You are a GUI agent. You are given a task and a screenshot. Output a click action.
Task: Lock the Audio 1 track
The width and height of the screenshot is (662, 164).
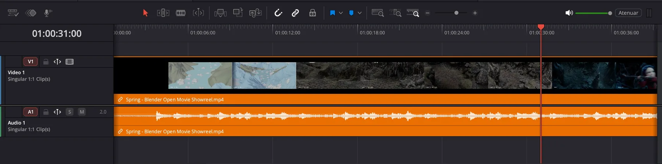pyautogui.click(x=46, y=112)
